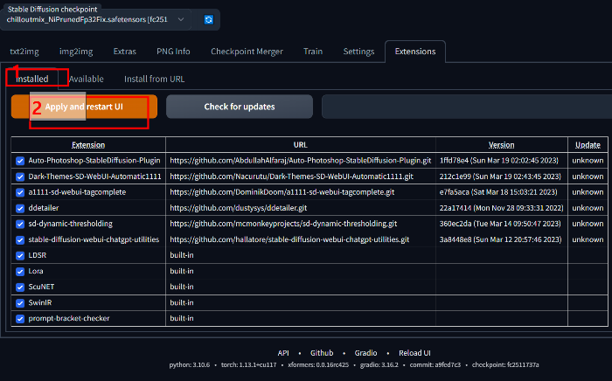This screenshot has height=381, width=612.
Task: Disable stable-diffusion-webui-chatgpt-utilities checkbox
Action: [20, 239]
